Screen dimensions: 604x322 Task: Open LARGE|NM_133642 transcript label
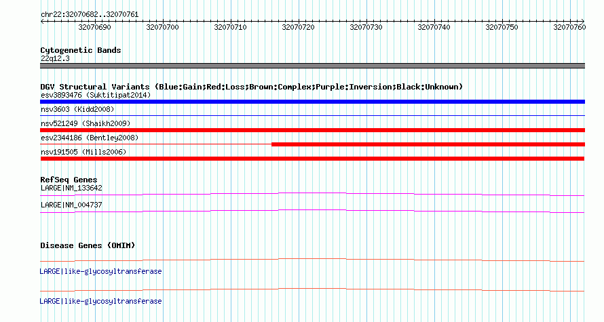71,188
